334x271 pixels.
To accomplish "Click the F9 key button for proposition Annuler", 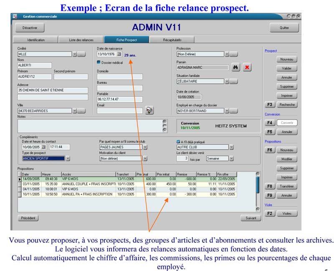I will [270, 195].
